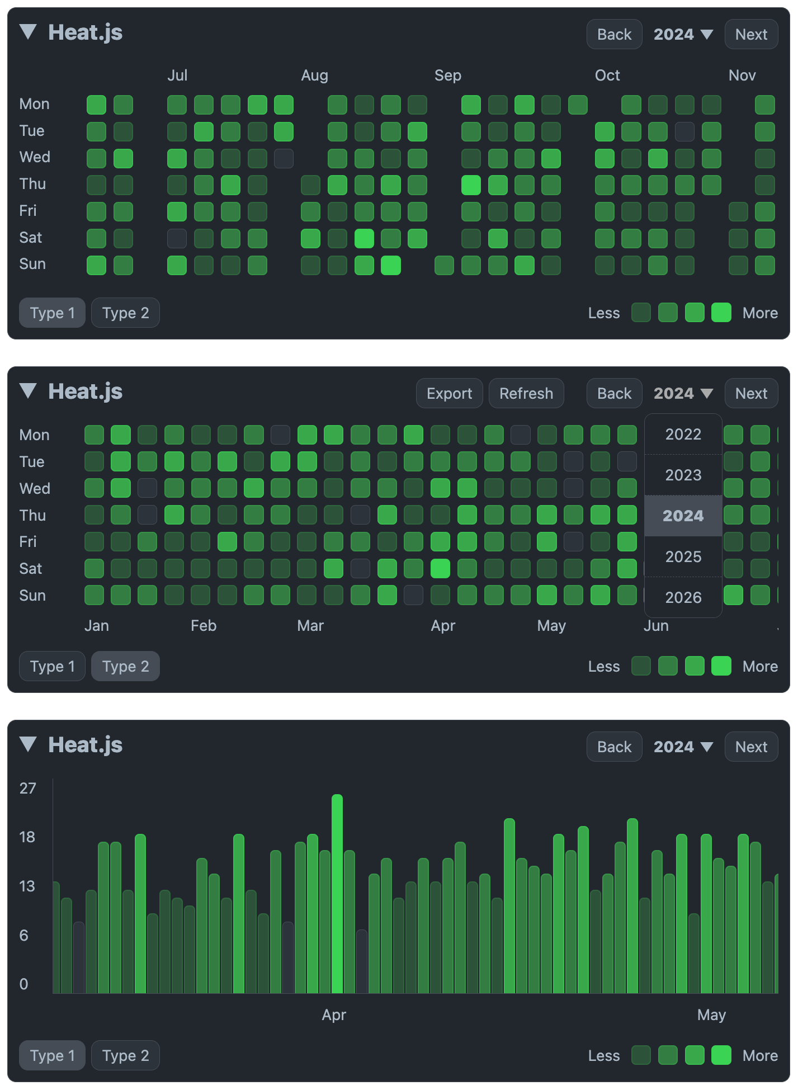Collapse the second Heat.js panel title triangle
This screenshot has width=798, height=1090.
[28, 391]
